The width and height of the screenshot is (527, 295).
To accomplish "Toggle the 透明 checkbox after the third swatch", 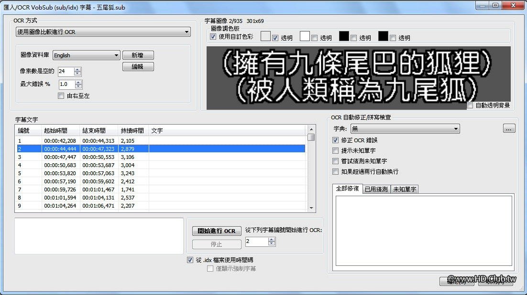I will pos(353,38).
